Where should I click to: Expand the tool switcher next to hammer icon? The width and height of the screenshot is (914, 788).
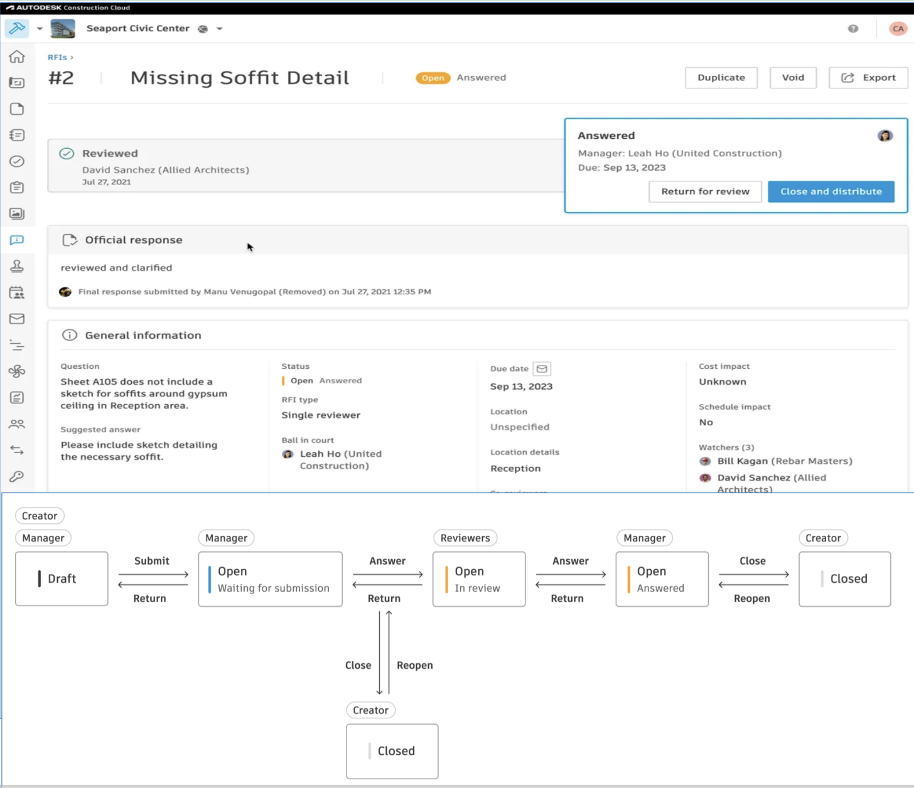(40, 28)
